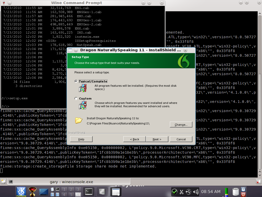
Task: Go back with the < Back button
Action: coord(135,139)
